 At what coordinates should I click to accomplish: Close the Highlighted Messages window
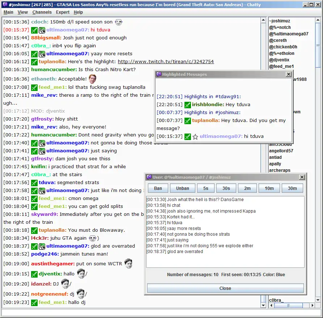(289, 74)
